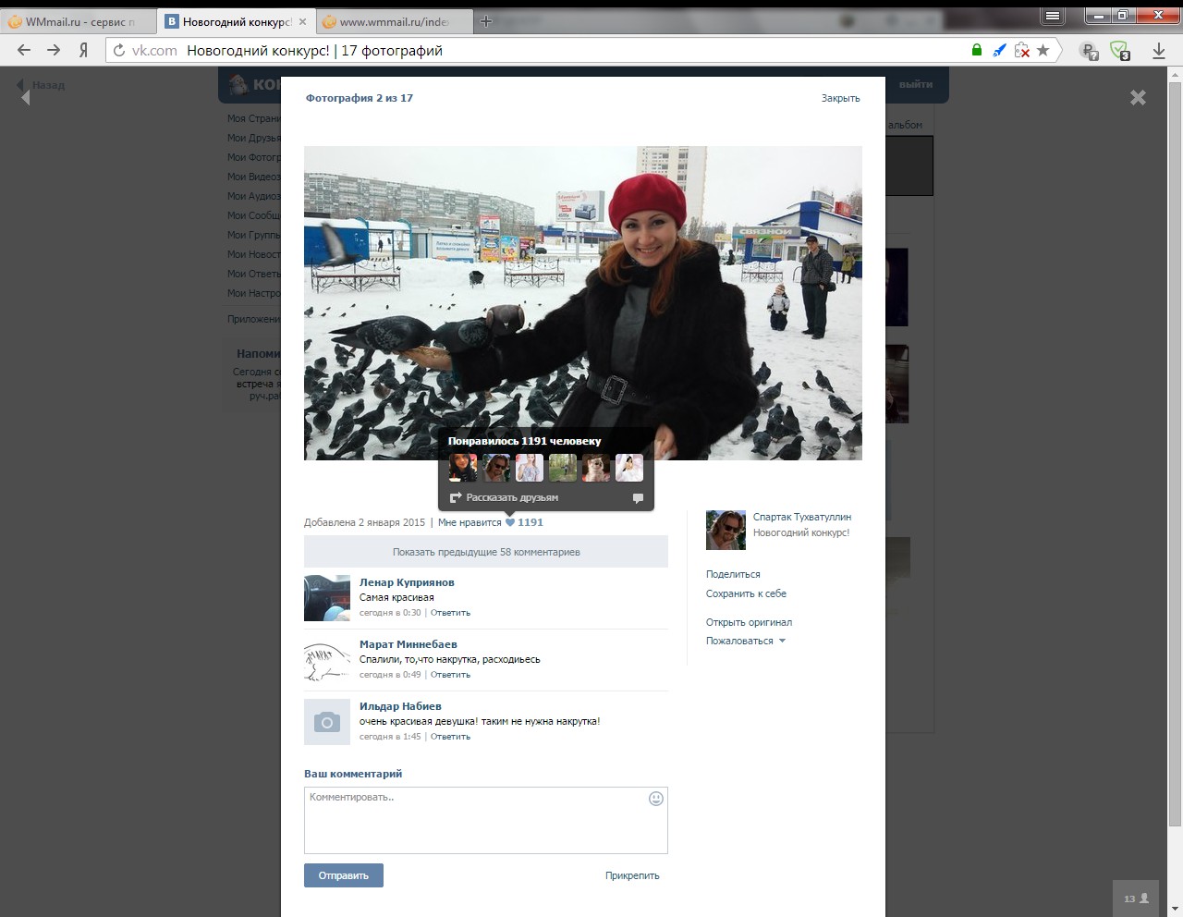This screenshot has width=1183, height=917.
Task: Open first liker avatar in popup
Action: pos(463,468)
